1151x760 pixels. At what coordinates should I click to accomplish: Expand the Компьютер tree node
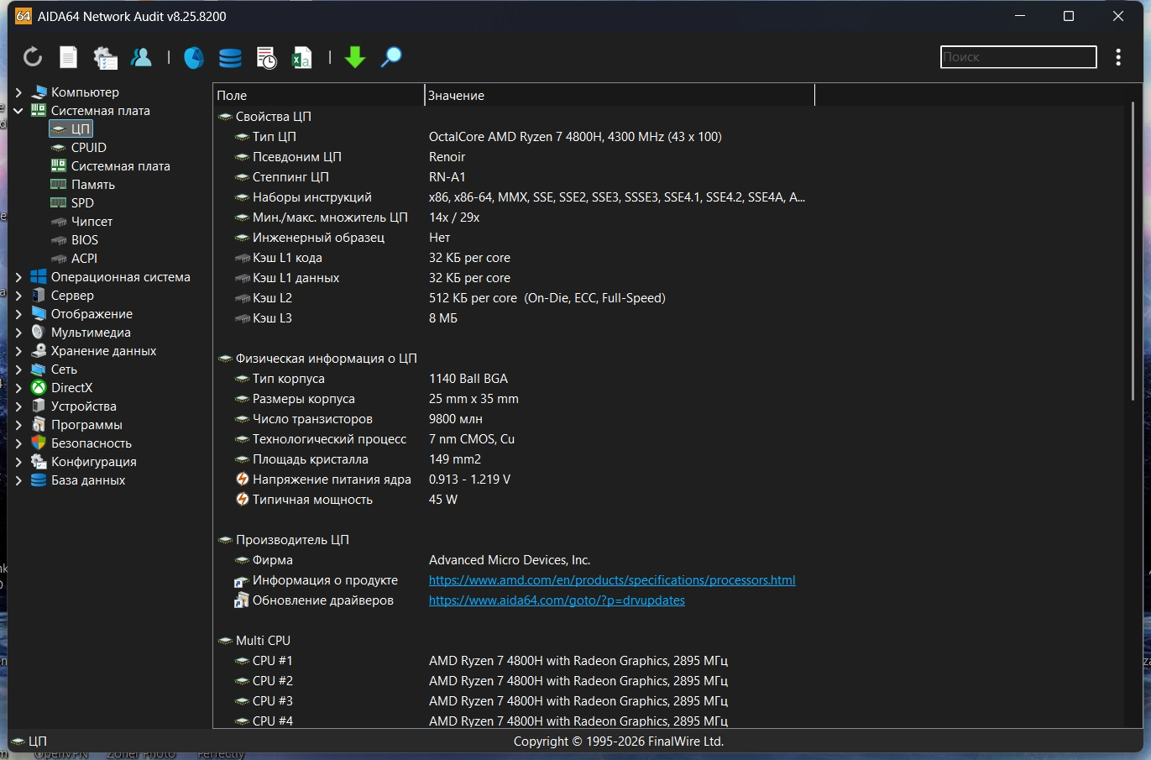[x=18, y=92]
